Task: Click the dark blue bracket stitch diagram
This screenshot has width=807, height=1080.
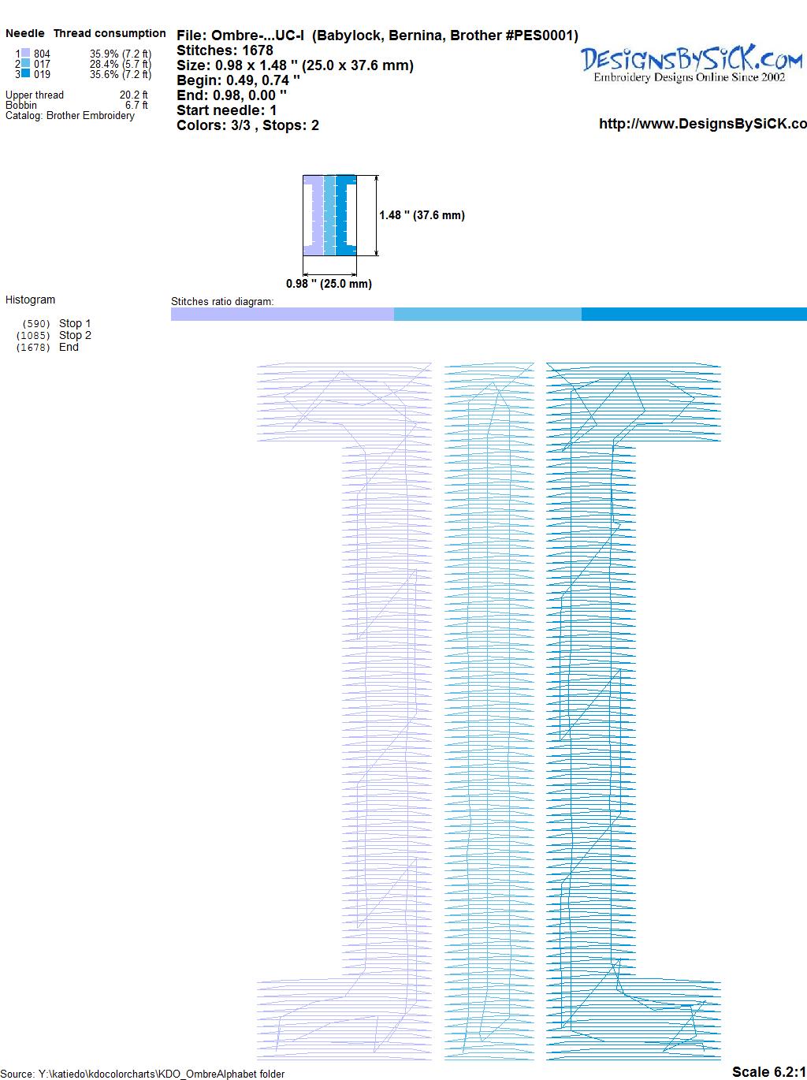Action: pyautogui.click(x=599, y=709)
